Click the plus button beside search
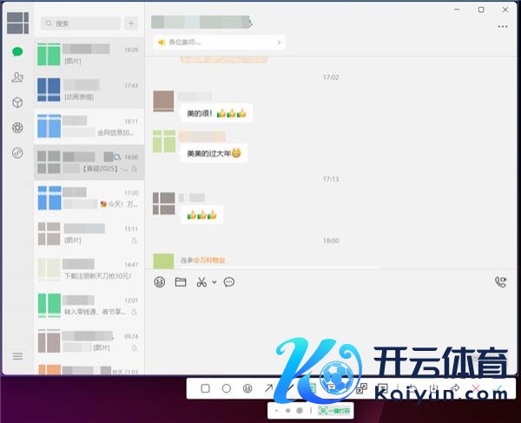This screenshot has width=521, height=423. tap(131, 23)
